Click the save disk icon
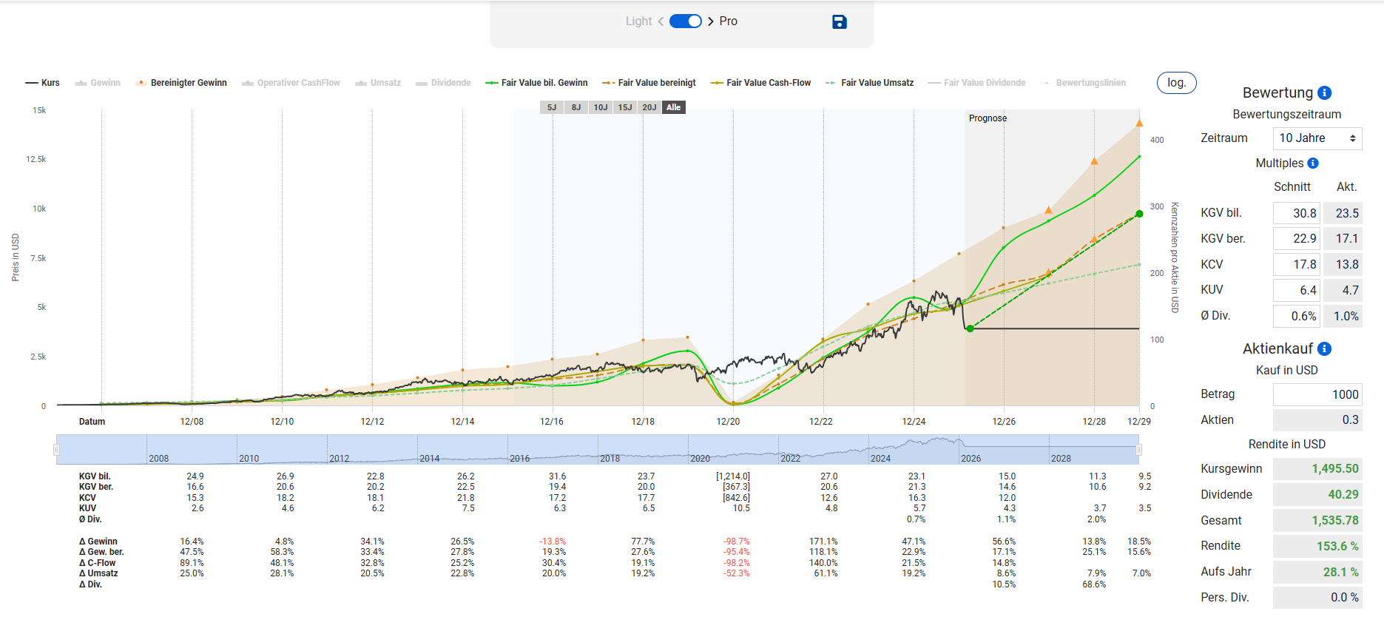The height and width of the screenshot is (617, 1384). (839, 22)
